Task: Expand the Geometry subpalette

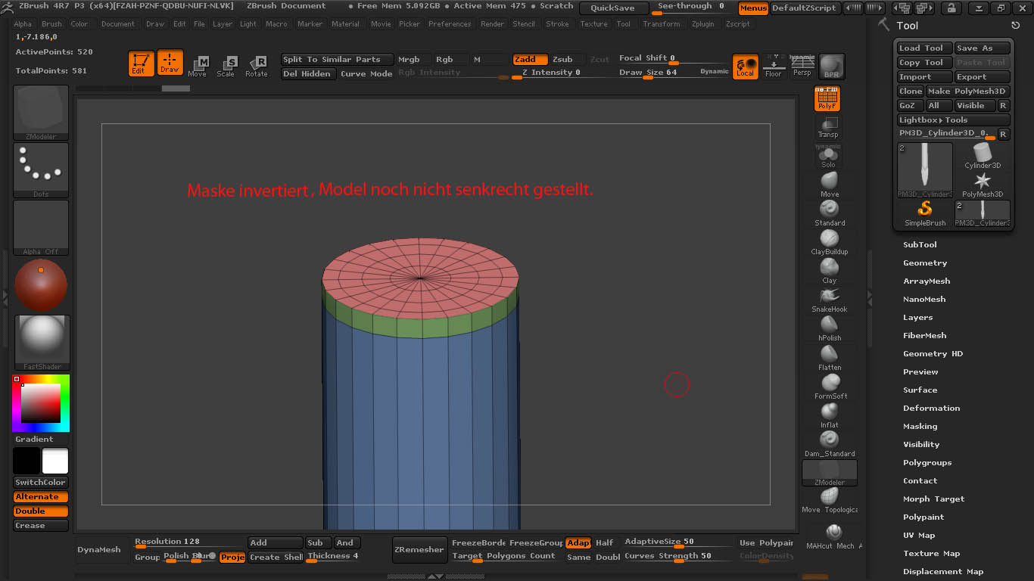Action: [x=925, y=263]
